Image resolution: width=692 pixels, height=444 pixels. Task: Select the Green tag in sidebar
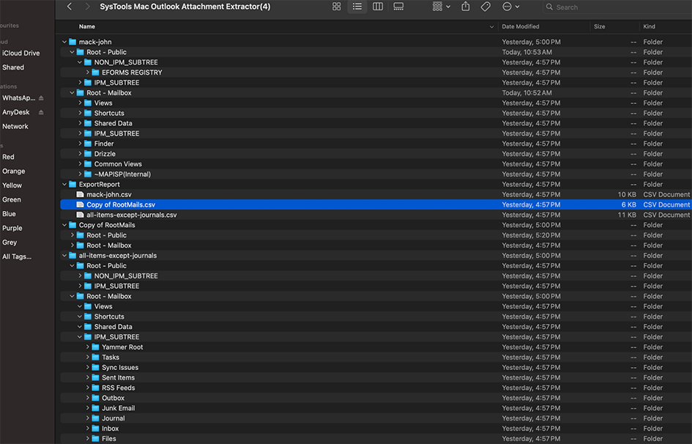point(12,199)
